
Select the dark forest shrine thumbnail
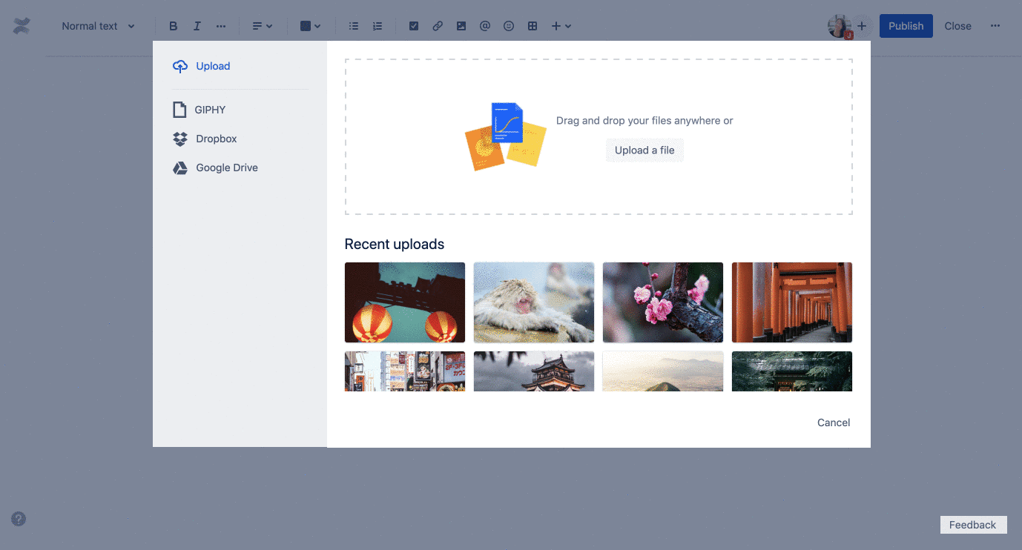792,371
